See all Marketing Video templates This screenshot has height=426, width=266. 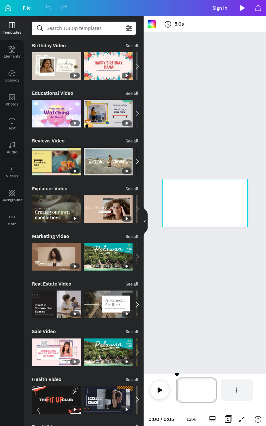(132, 236)
